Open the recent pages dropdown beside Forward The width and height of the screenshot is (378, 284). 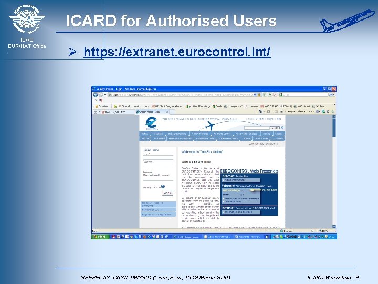105,95
